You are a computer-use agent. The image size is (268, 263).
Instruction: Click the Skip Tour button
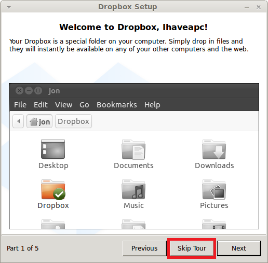pyautogui.click(x=192, y=248)
